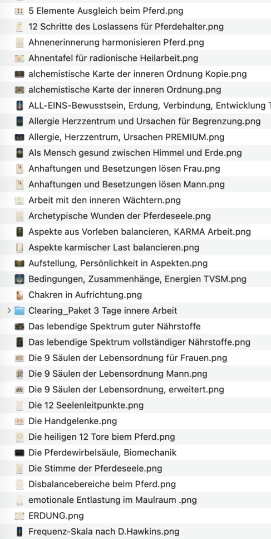Select icon of 5 Elemente Ausgleich beim Pferd.png
Image resolution: width=271 pixels, height=539 pixels.
coord(19,11)
